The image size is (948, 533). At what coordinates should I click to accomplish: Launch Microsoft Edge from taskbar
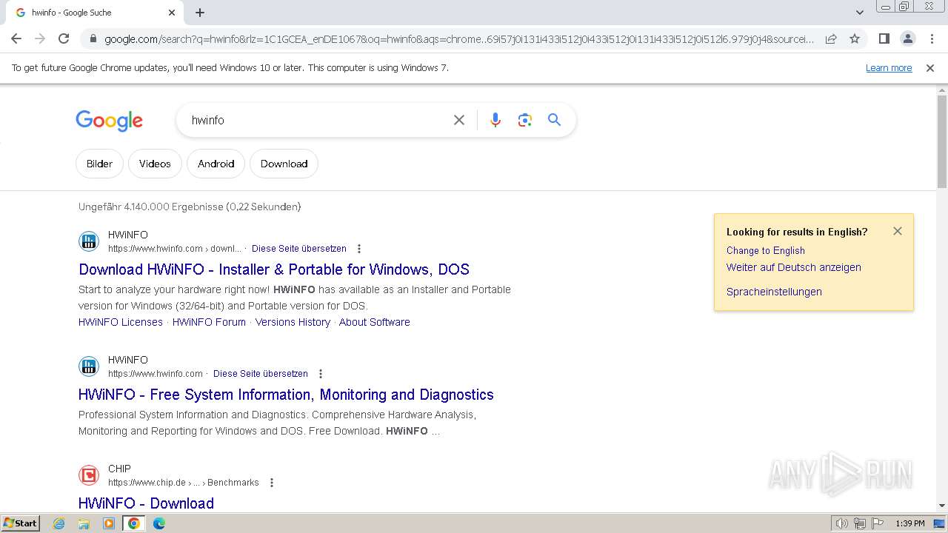coord(159,523)
